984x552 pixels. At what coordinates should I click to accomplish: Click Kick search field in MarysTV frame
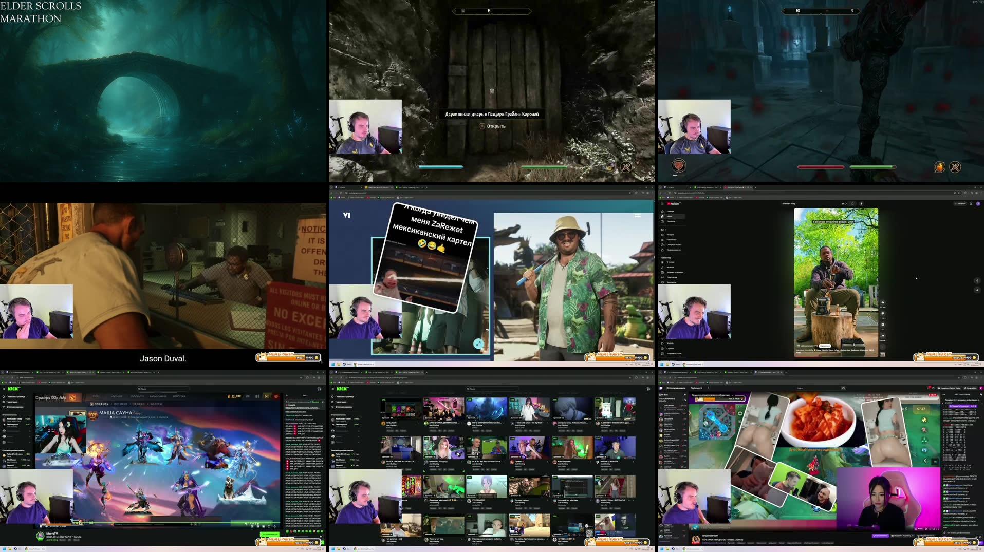[163, 389]
